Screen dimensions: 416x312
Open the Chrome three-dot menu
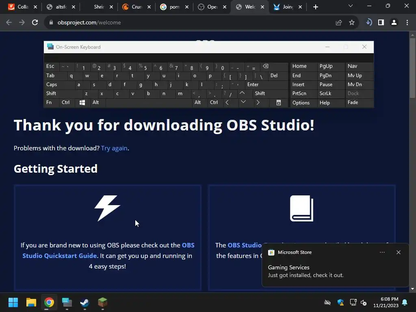click(407, 23)
